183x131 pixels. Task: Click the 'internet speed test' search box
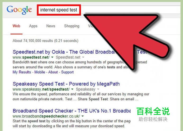click(x=59, y=10)
